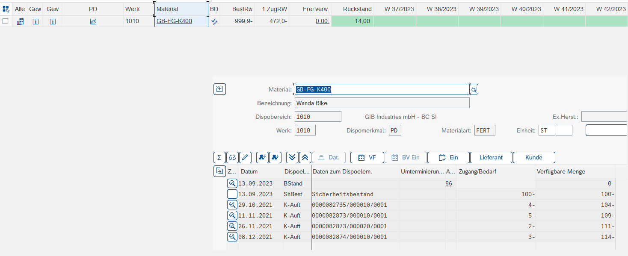
Task: Click the empty box in ShBest row
Action: pos(232,194)
